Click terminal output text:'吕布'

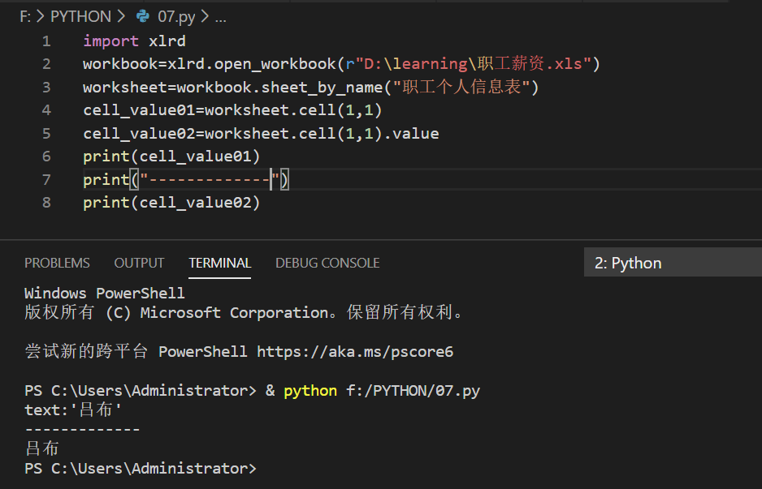pos(73,410)
